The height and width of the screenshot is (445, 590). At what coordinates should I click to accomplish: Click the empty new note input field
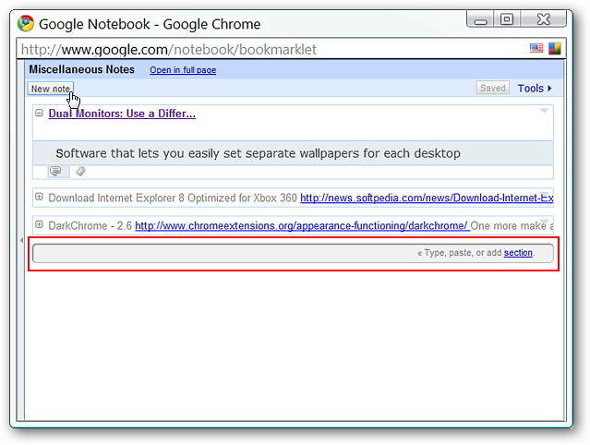(293, 253)
